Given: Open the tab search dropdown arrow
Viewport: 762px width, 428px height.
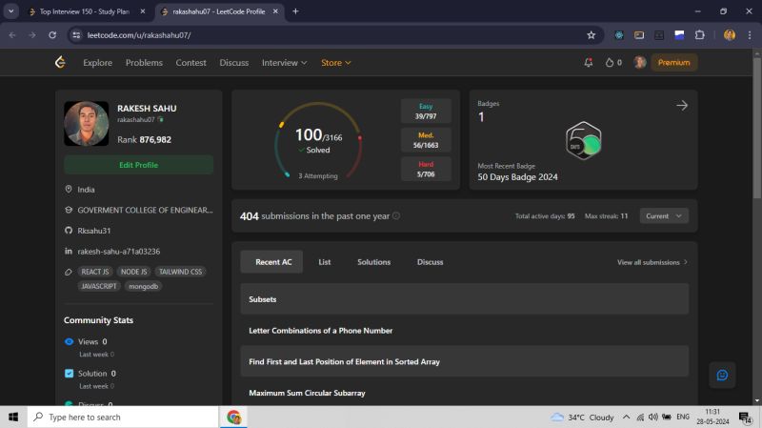Looking at the screenshot, I should click(10, 11).
